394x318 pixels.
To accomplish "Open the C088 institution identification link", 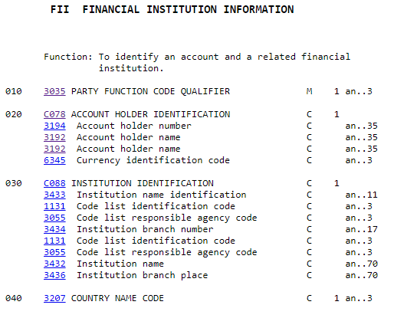I will point(54,183).
